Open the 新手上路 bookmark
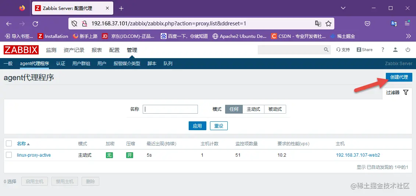Viewport: 416px width, 196px height. click(x=85, y=36)
